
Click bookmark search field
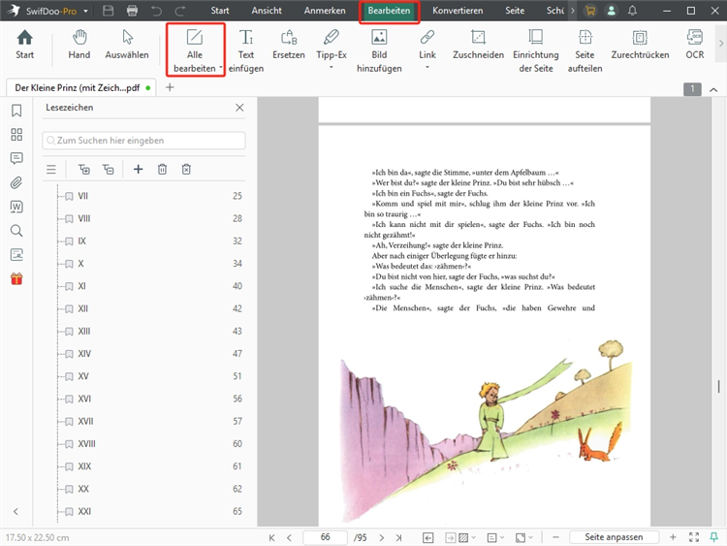coord(143,141)
